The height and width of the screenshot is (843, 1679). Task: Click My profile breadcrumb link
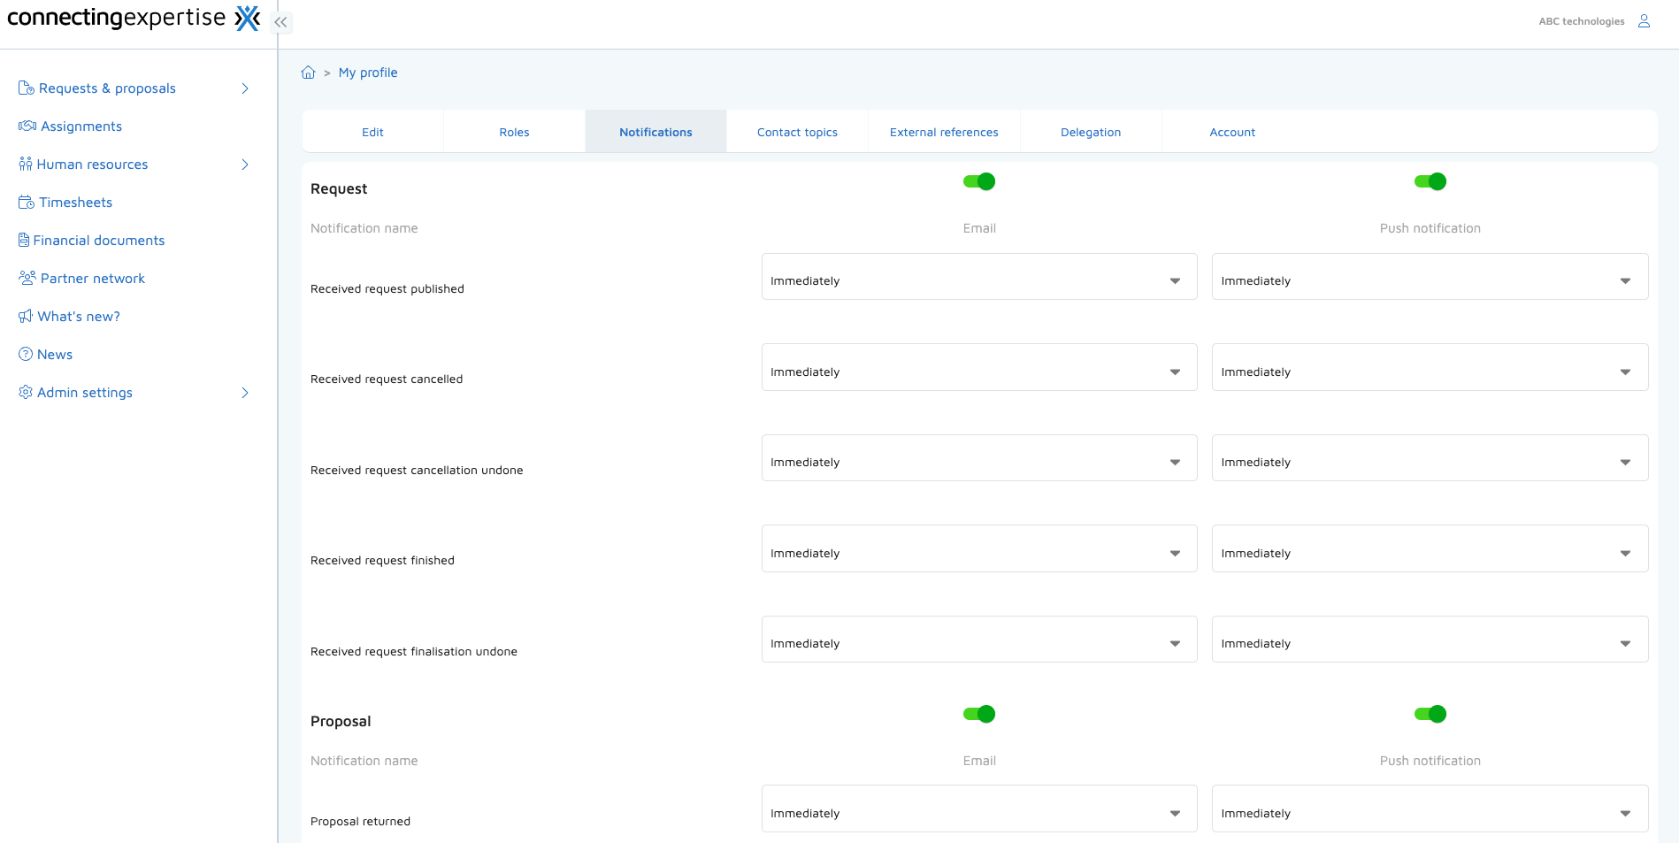(368, 73)
